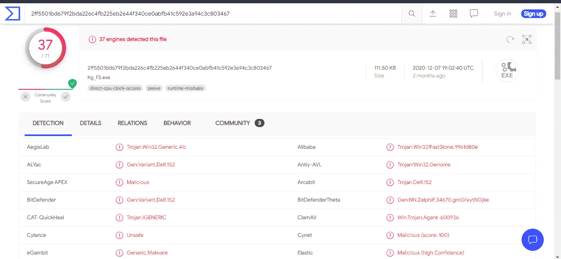Click the 2020-12-07 19:02:40 UTC timestamp
Image resolution: width=561 pixels, height=259 pixels.
(443, 68)
